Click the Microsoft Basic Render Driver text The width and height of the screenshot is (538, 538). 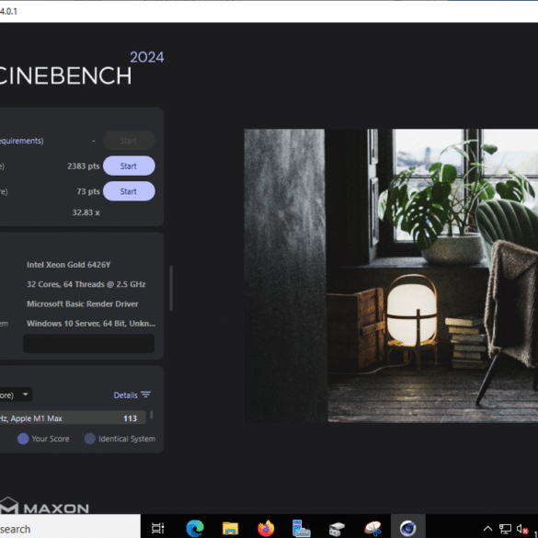point(83,303)
